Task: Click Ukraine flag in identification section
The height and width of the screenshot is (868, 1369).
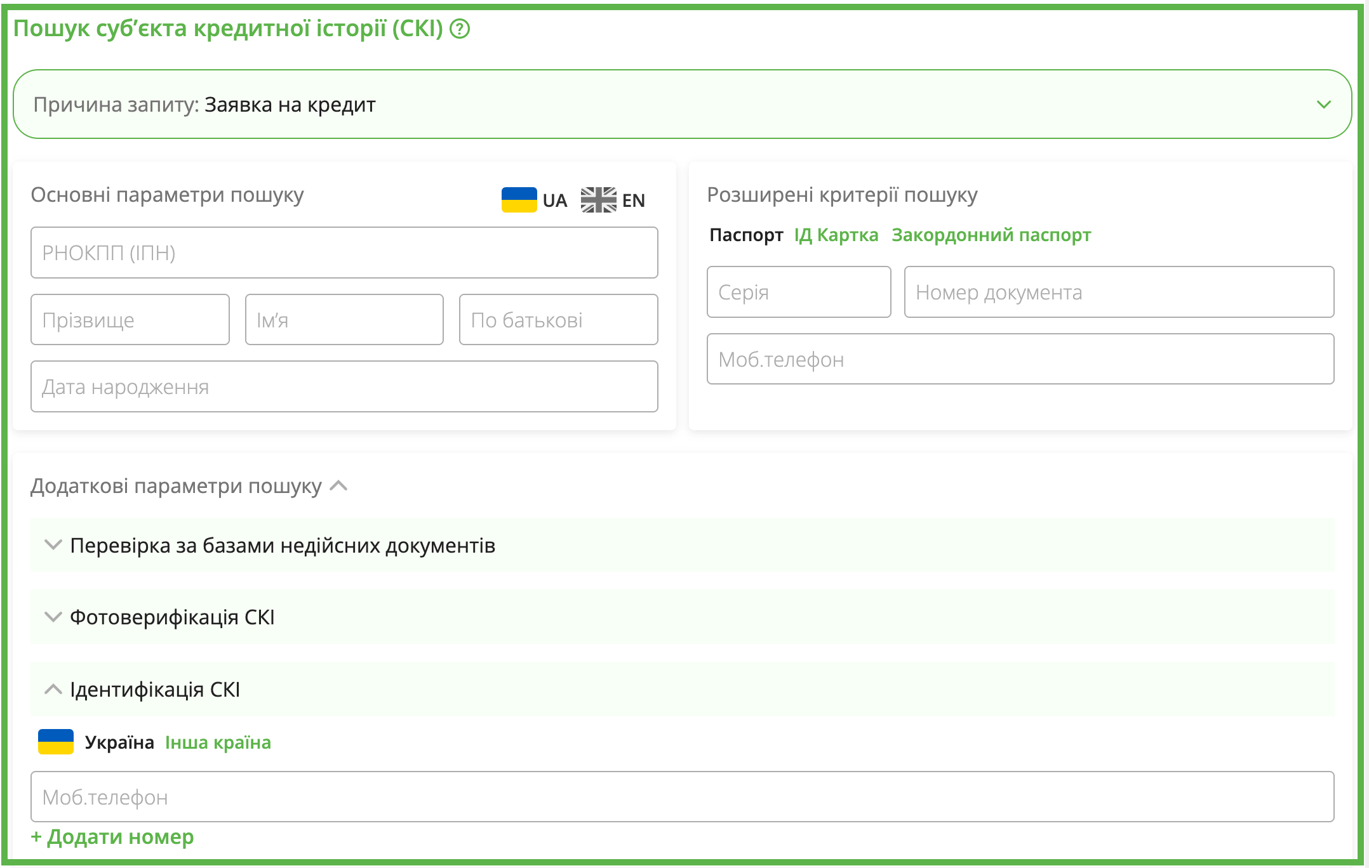Action: (x=56, y=742)
